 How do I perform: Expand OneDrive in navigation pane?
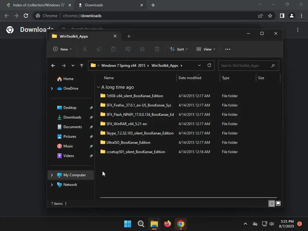pos(52,89)
